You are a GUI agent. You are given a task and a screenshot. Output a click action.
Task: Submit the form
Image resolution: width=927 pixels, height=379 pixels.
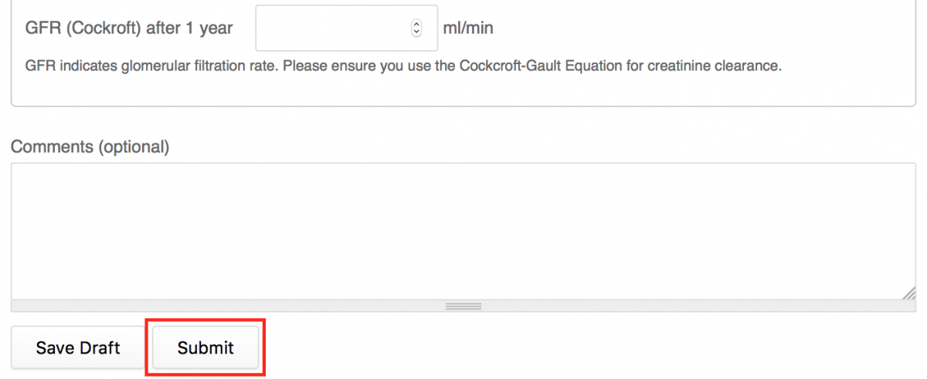coord(205,348)
